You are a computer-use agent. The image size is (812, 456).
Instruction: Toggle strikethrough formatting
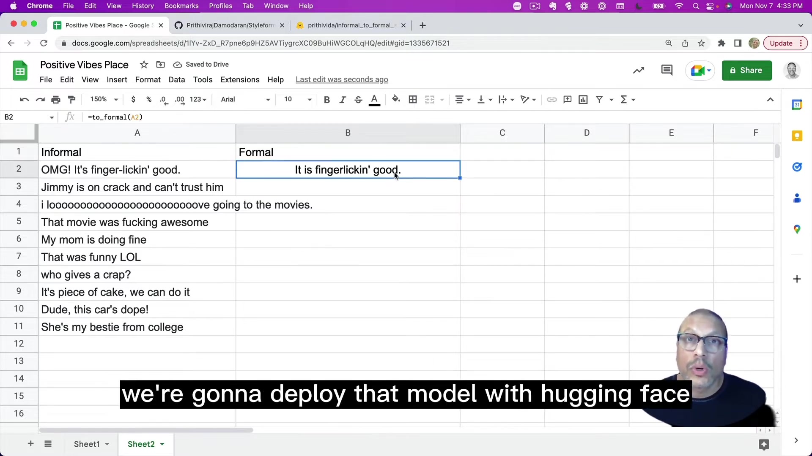pyautogui.click(x=358, y=100)
